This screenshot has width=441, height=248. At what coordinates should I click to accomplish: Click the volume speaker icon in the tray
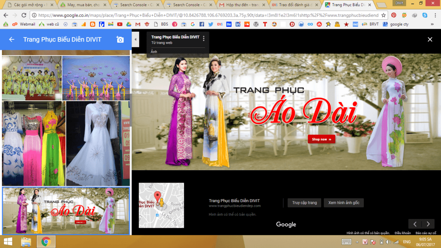388,242
